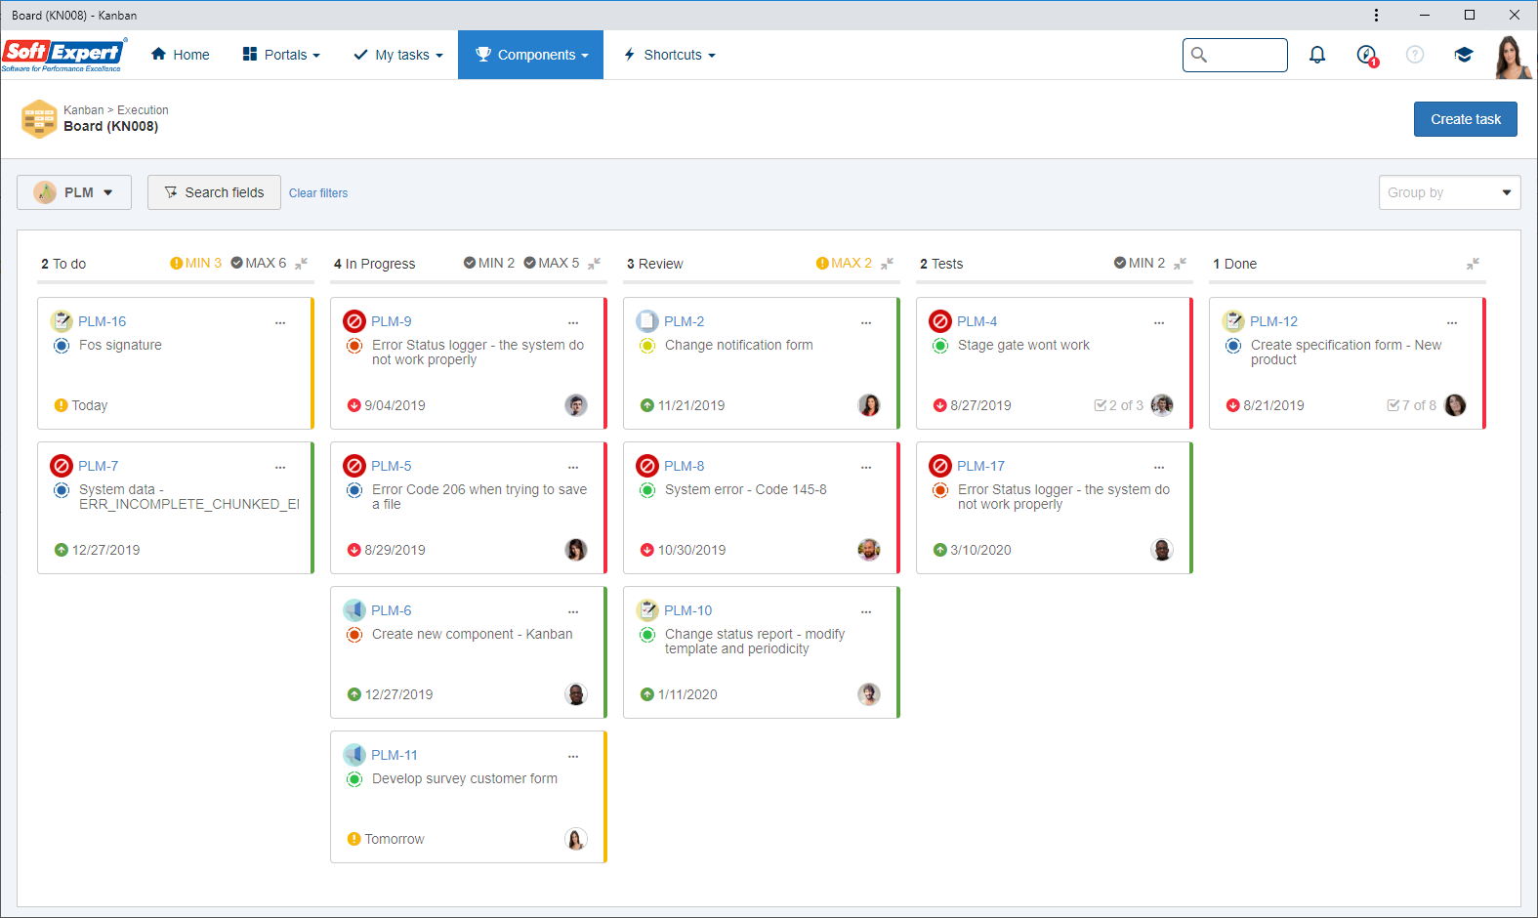Image resolution: width=1538 pixels, height=918 pixels.
Task: Open the PLM-16 card options menu
Action: coord(280,322)
